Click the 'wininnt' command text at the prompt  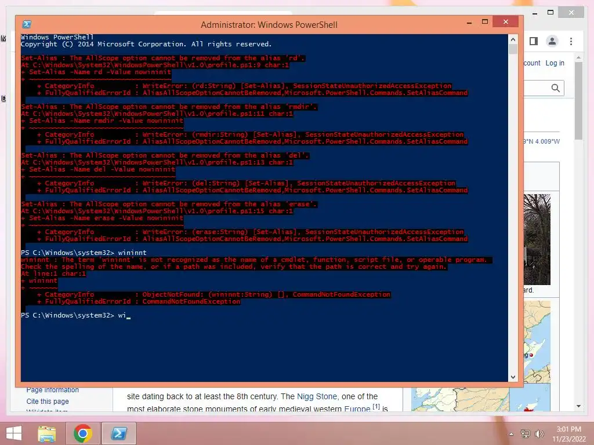click(132, 253)
